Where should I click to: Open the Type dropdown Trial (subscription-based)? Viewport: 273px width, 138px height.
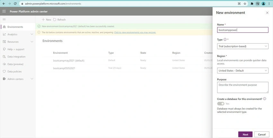point(243,46)
